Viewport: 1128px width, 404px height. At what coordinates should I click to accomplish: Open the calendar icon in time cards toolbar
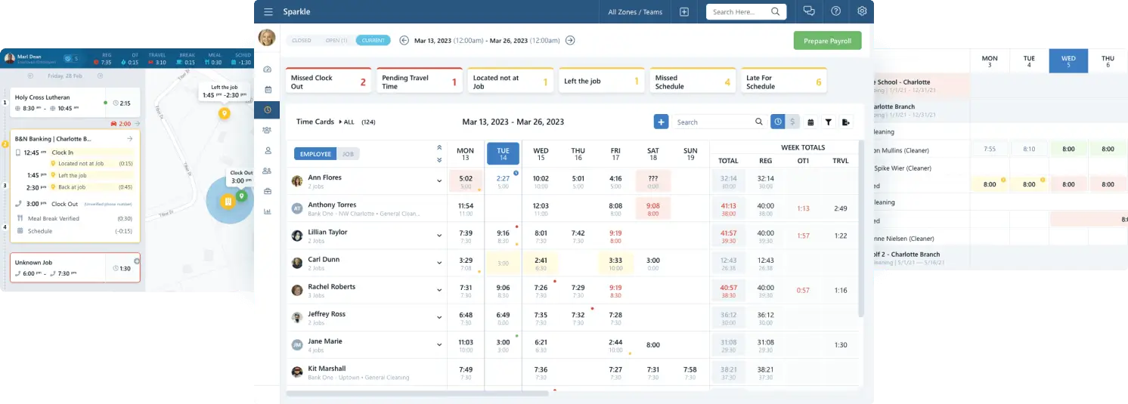(810, 122)
